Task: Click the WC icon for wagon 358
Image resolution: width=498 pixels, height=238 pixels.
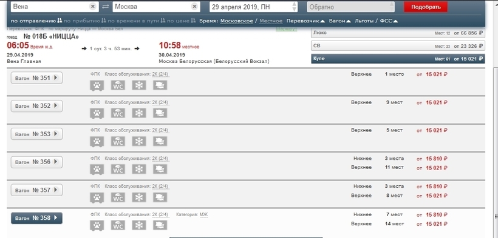Action: pyautogui.click(x=118, y=225)
